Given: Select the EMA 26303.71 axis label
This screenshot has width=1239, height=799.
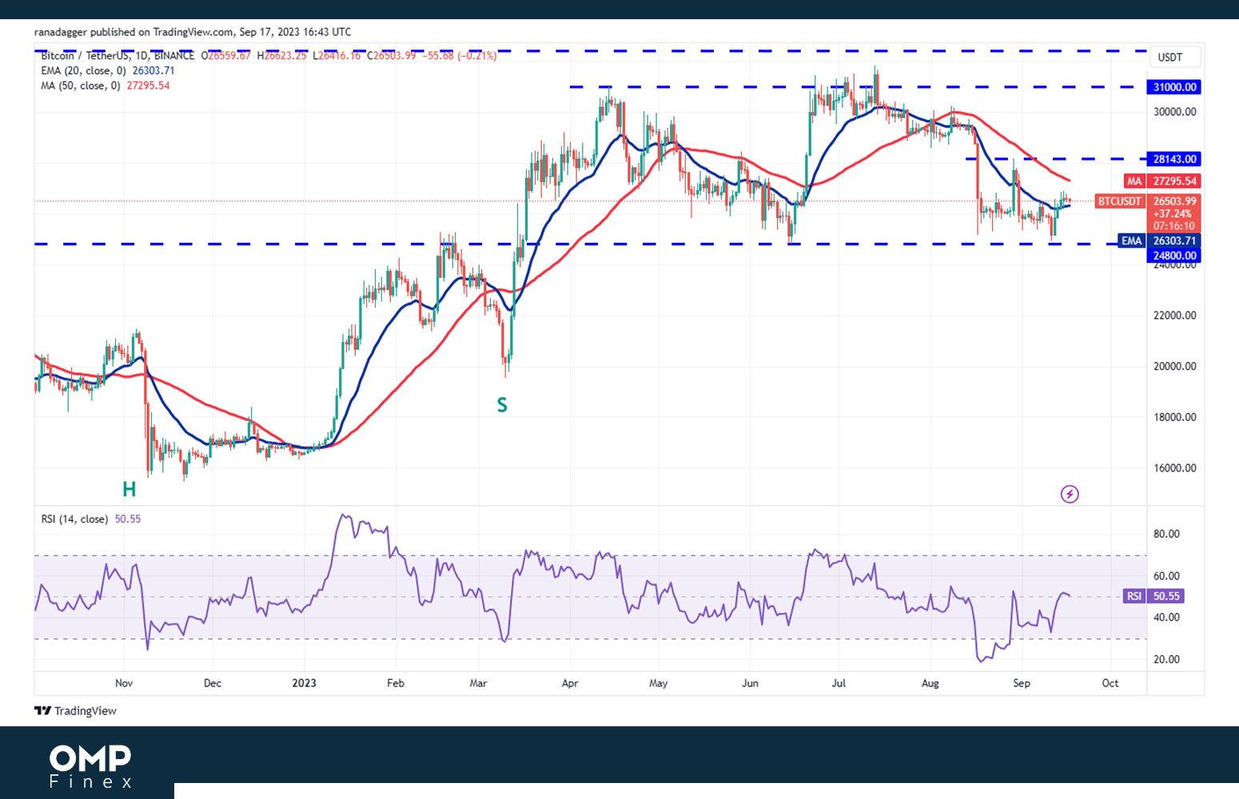Looking at the screenshot, I should click(1159, 240).
